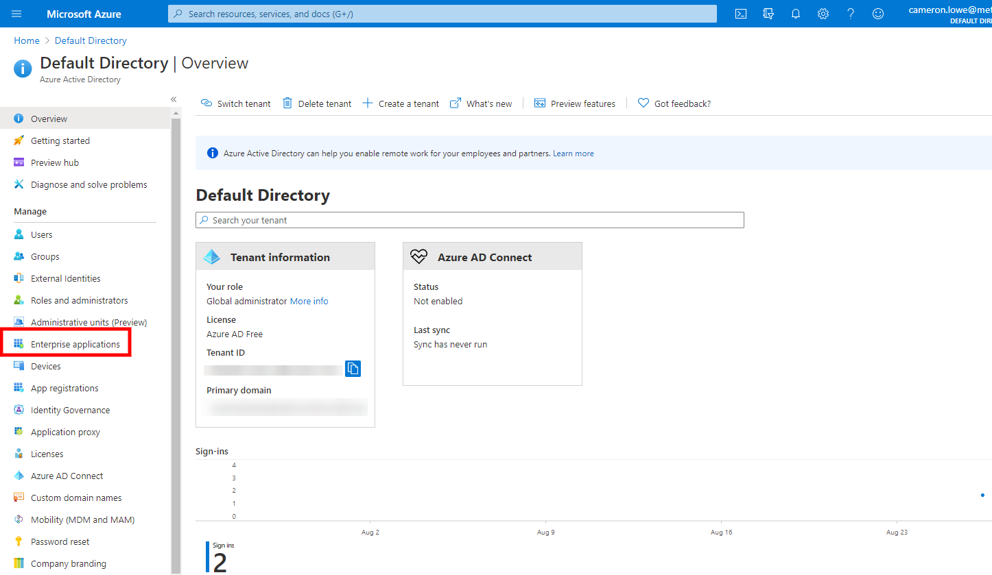Screen dimensions: 992x575
Task: Click More info next to Global administrator
Action: tap(309, 301)
